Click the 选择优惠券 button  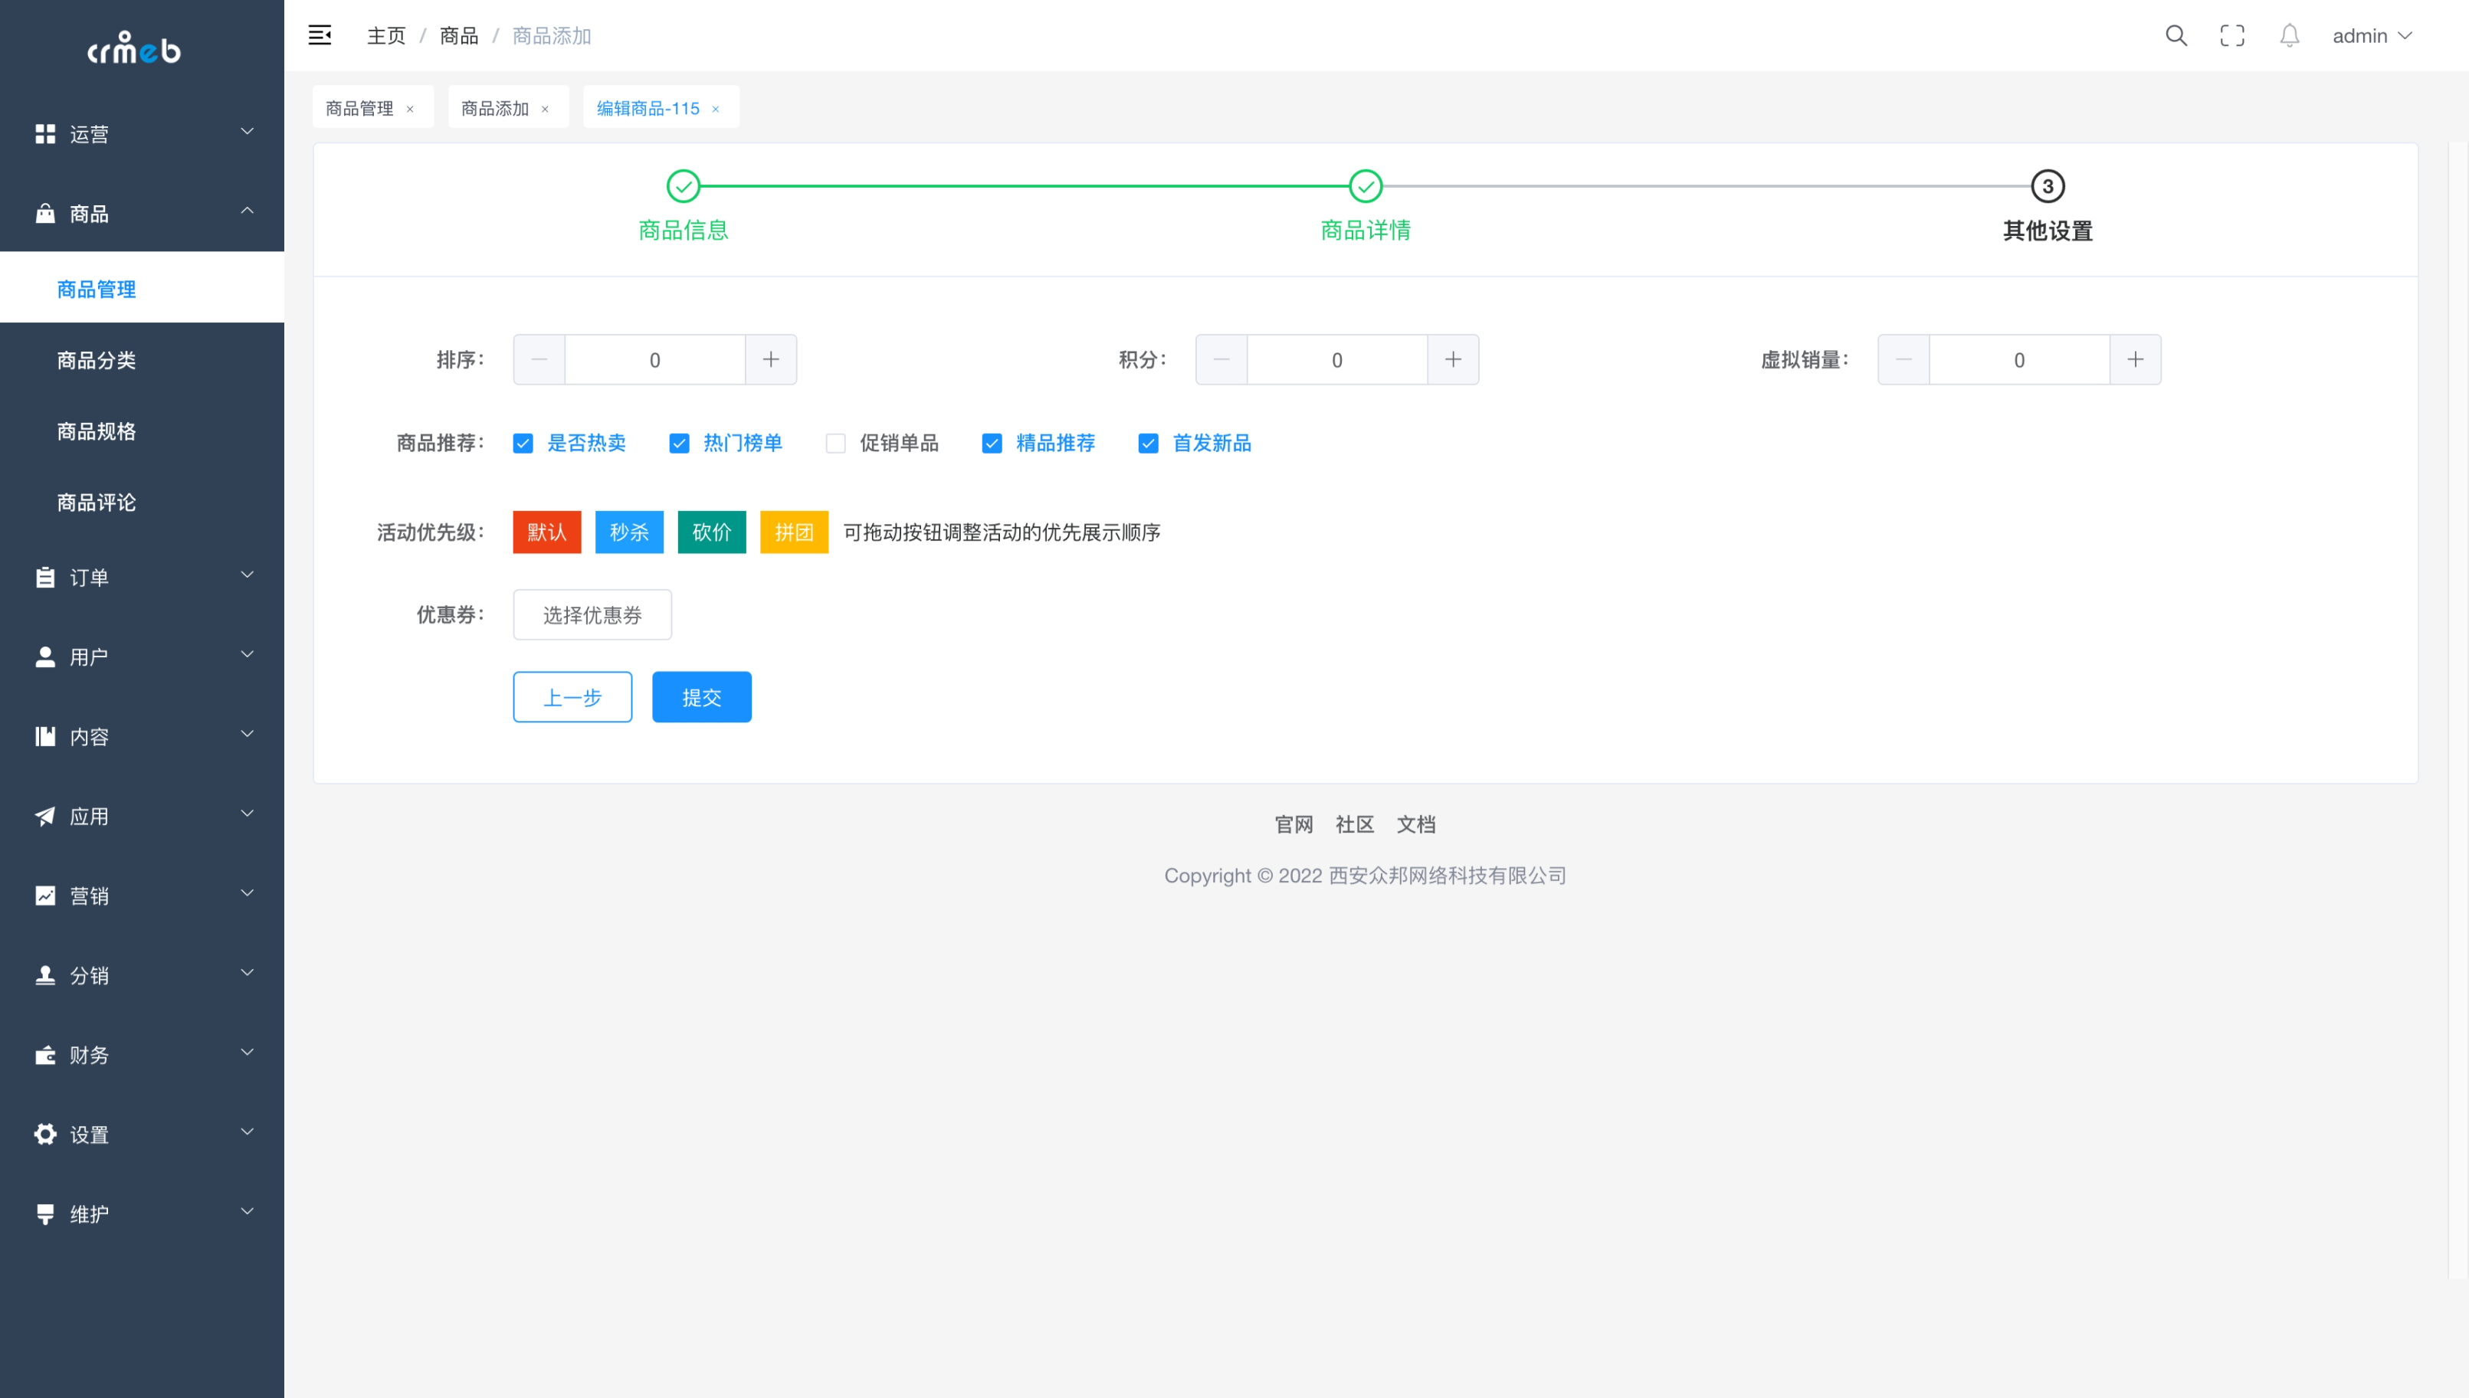tap(592, 614)
